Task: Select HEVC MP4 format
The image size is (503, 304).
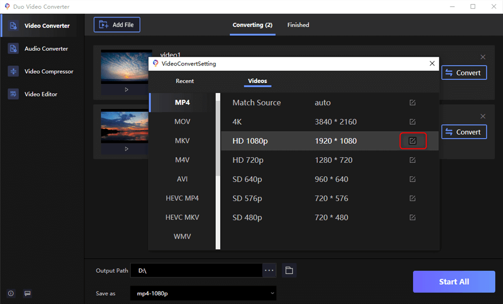Action: pos(182,199)
